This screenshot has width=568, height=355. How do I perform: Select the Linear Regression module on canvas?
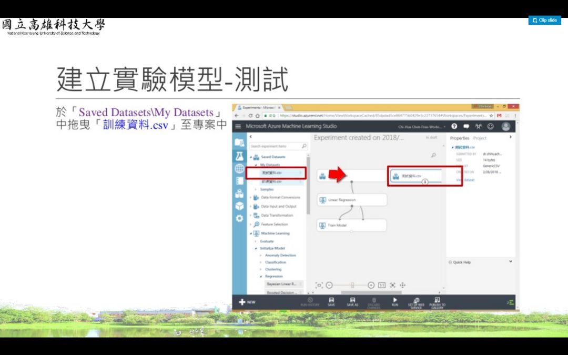pos(352,200)
